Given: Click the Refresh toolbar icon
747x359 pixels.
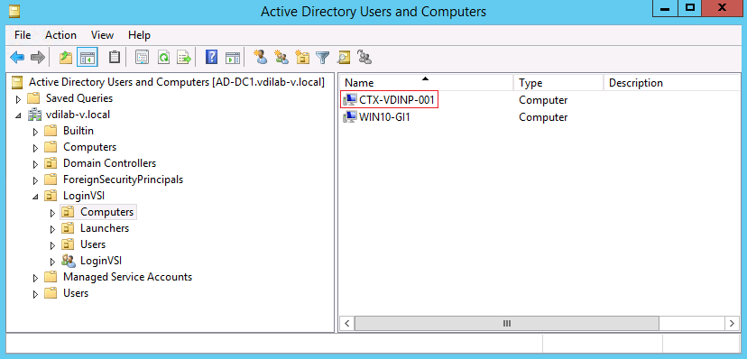Looking at the screenshot, I should [163, 58].
